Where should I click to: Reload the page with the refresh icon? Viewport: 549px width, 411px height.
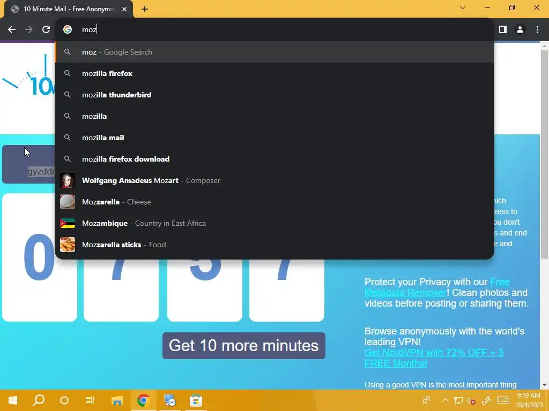pyautogui.click(x=46, y=30)
